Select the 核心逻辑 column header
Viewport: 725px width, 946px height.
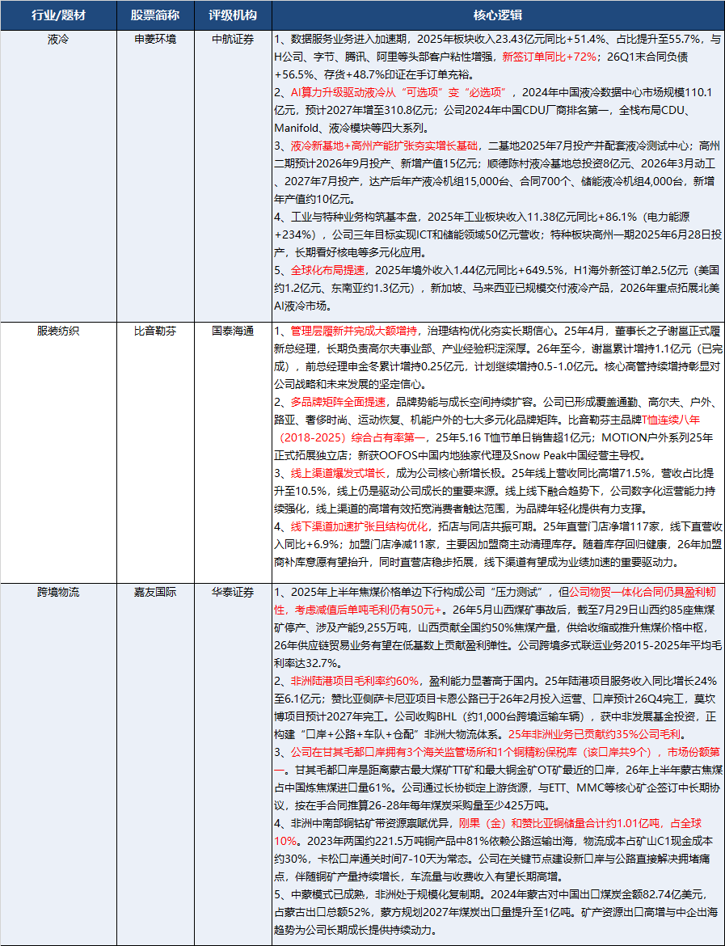coord(498,15)
